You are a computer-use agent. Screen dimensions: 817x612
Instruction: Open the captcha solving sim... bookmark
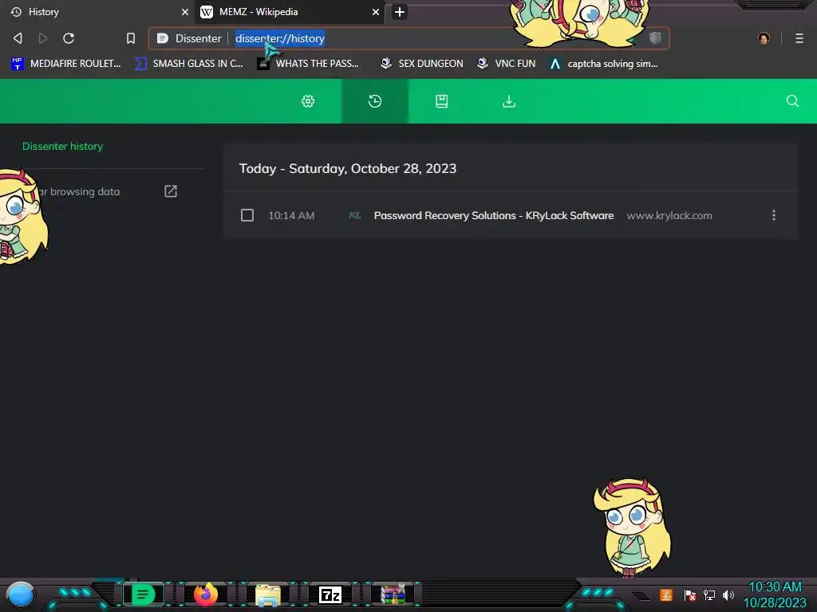coord(604,64)
